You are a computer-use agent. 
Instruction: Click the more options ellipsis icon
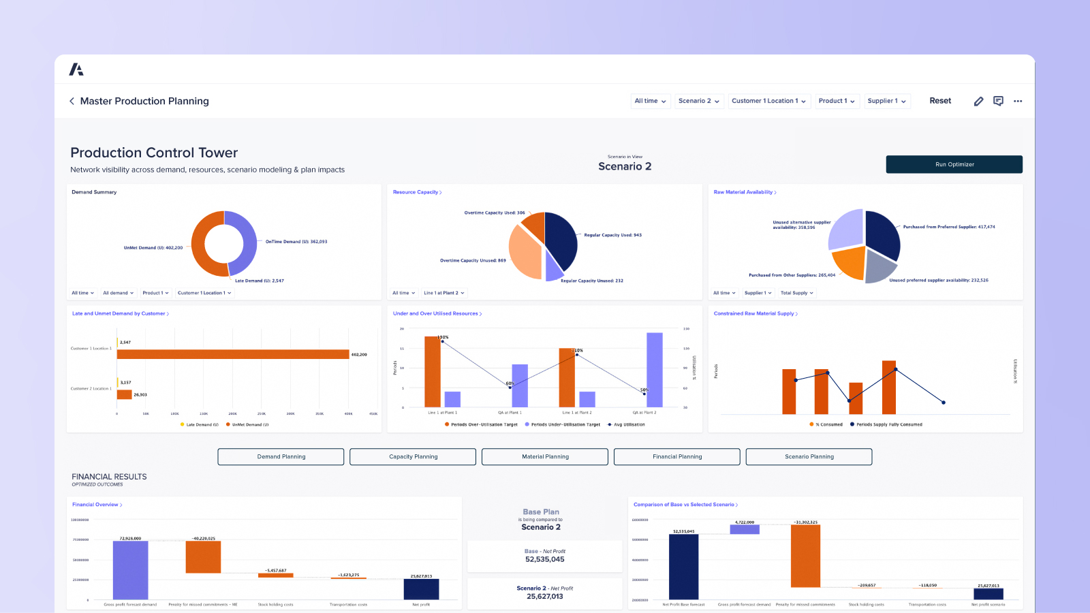[x=1018, y=101]
